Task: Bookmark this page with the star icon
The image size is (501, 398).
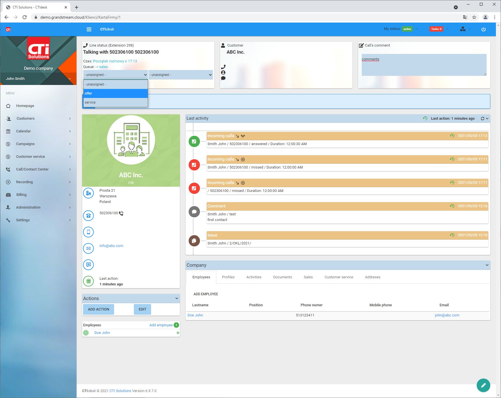Action: [474, 17]
